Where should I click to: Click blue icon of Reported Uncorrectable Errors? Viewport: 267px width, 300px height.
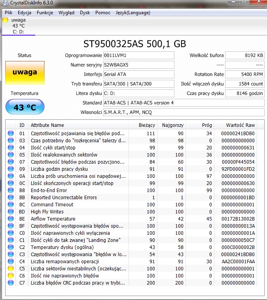click(x=11, y=197)
